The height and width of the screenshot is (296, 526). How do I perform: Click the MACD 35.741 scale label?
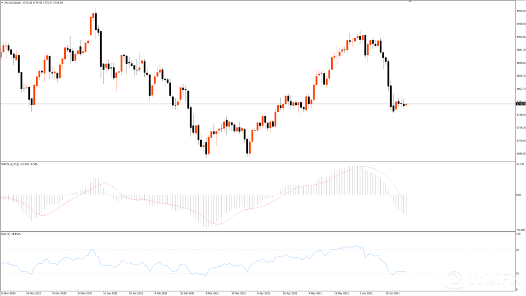pos(520,164)
